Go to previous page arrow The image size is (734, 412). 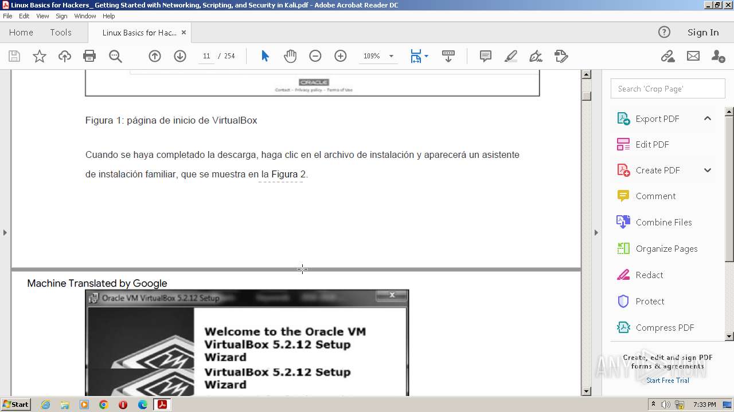coord(155,56)
